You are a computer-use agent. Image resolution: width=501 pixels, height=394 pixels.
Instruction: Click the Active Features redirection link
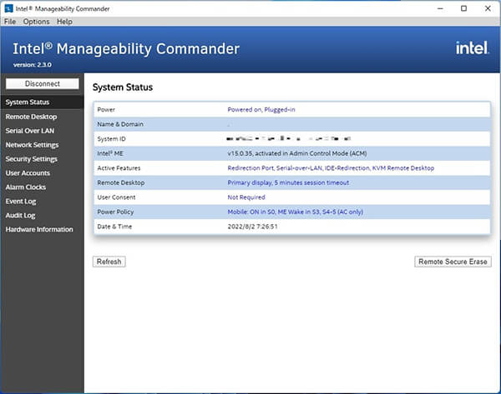click(x=331, y=168)
